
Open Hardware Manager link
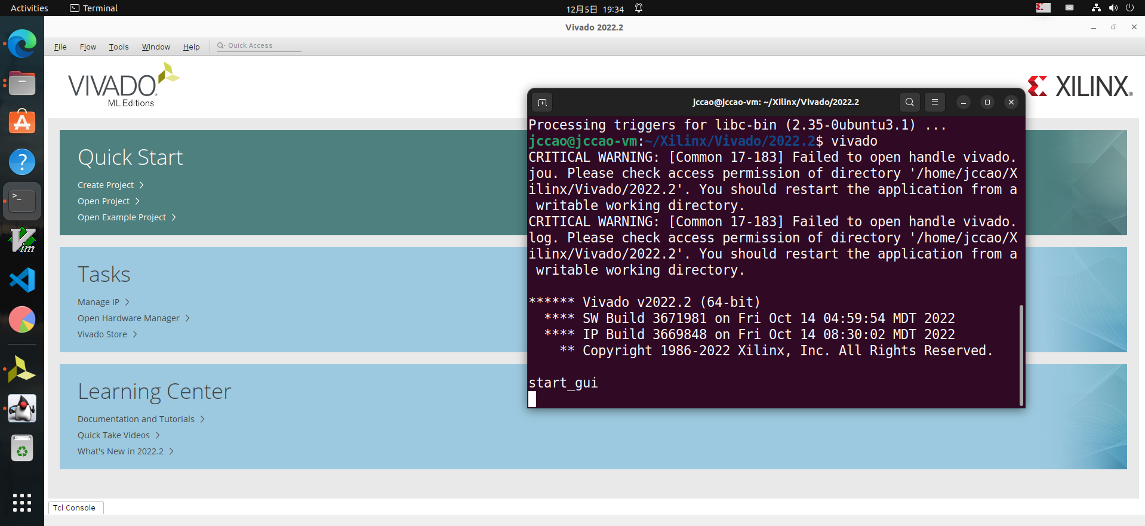pyautogui.click(x=128, y=318)
